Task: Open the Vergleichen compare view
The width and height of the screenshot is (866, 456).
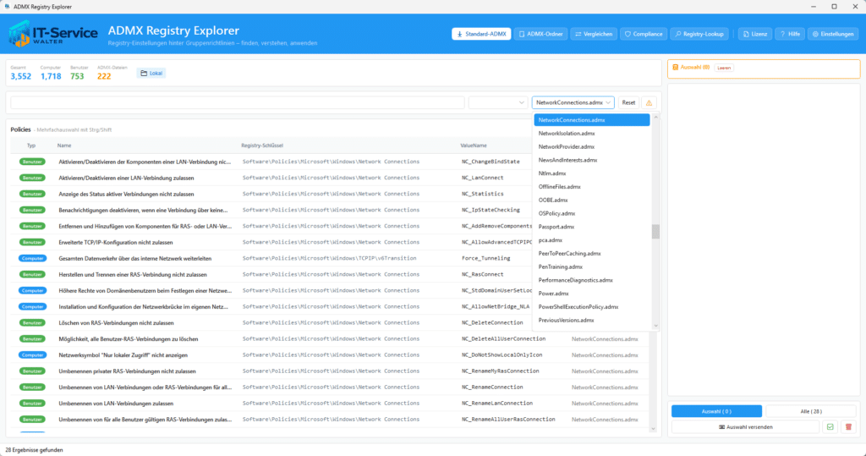Action: (x=594, y=34)
